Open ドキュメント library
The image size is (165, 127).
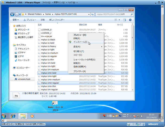point(22,49)
